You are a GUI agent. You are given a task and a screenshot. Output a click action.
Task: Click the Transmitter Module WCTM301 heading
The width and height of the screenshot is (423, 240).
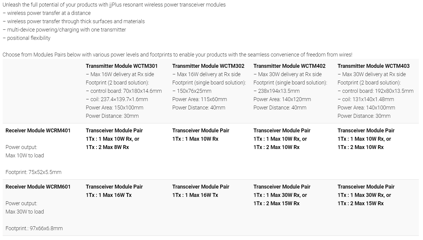click(x=122, y=66)
